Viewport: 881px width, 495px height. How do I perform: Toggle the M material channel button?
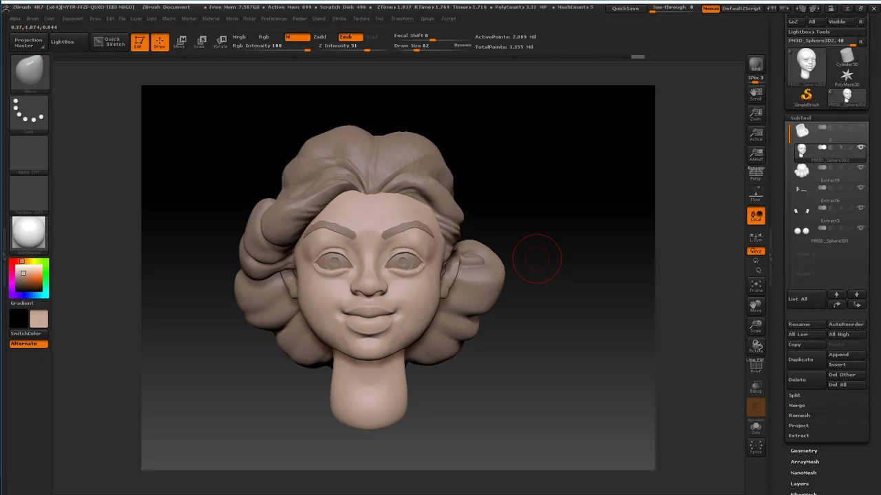click(x=297, y=37)
